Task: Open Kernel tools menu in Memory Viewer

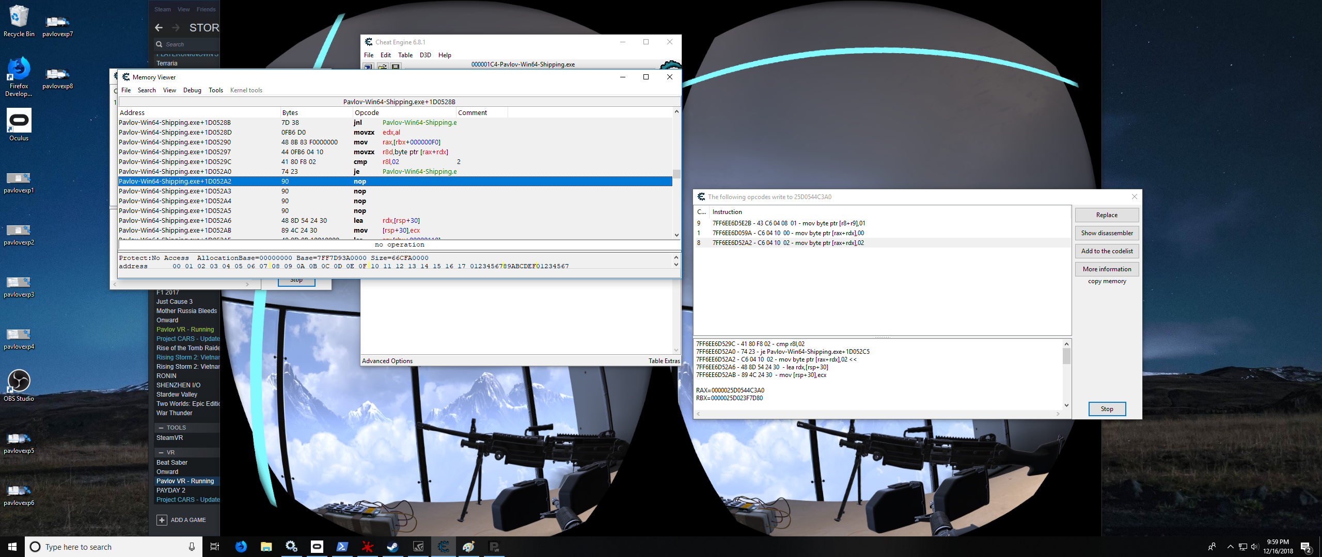Action: (x=246, y=90)
